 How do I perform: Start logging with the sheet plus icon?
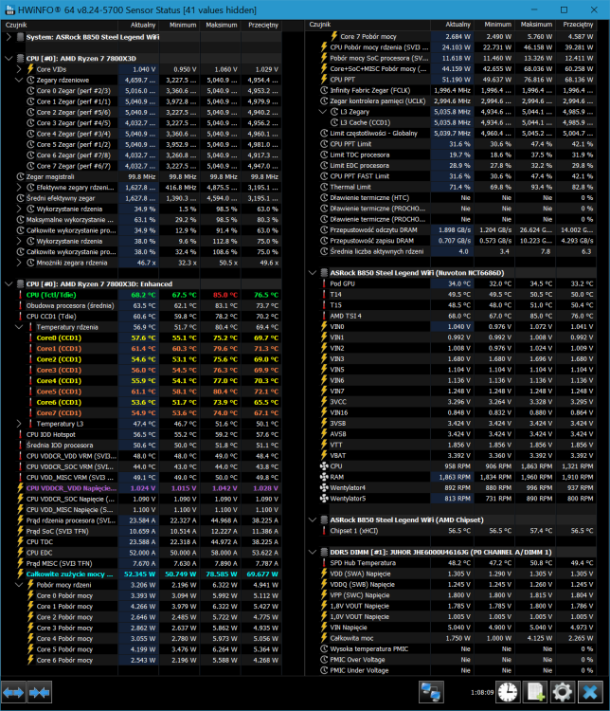pyautogui.click(x=535, y=692)
